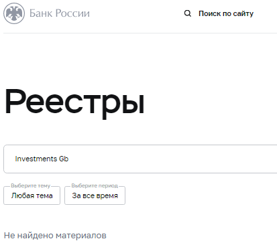Click the word России in the header logo

(x=72, y=13)
